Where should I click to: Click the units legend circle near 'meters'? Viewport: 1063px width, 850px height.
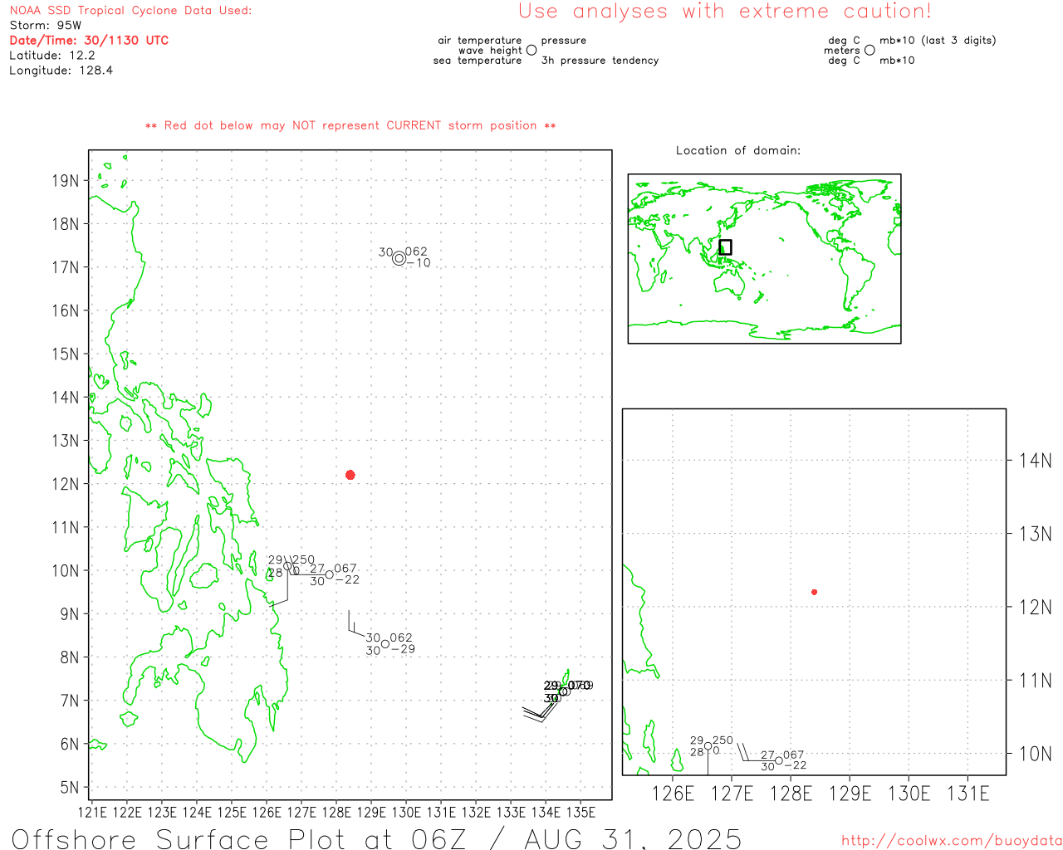coord(870,51)
